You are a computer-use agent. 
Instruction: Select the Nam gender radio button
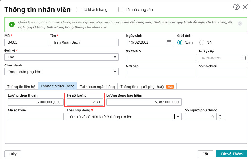(180, 42)
